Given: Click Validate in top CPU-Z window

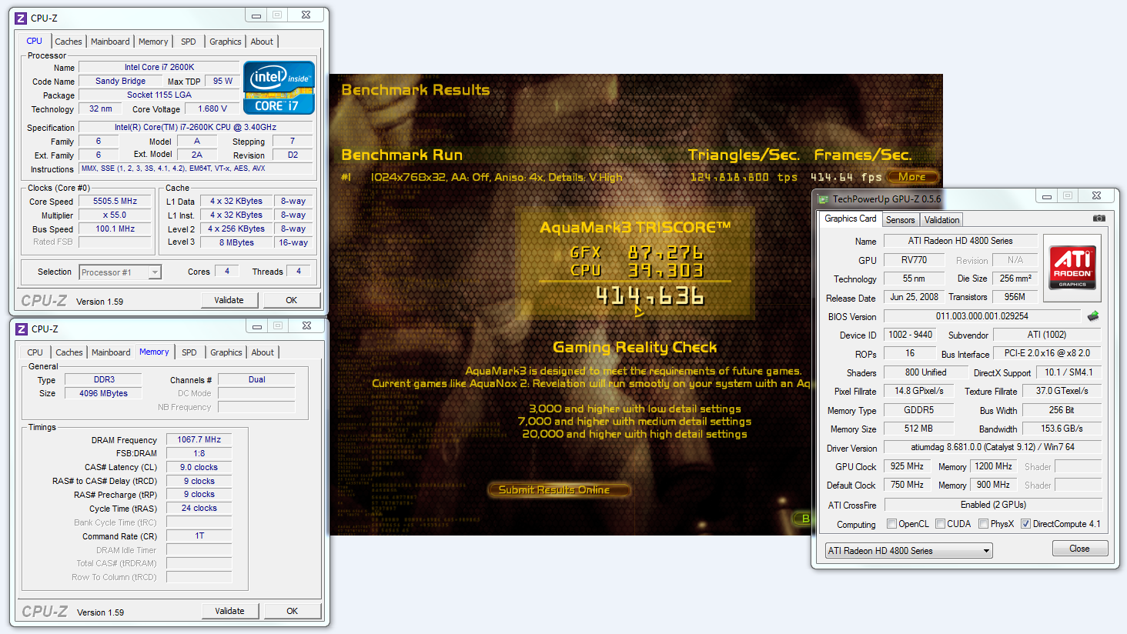Looking at the screenshot, I should [x=229, y=300].
